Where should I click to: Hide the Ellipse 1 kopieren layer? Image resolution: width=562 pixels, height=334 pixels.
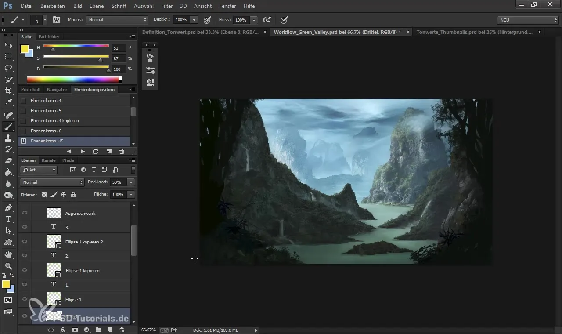(x=25, y=270)
